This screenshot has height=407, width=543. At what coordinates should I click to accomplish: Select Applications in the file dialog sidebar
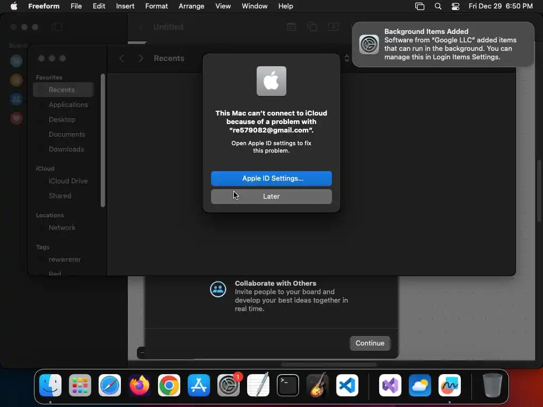[x=64, y=104]
